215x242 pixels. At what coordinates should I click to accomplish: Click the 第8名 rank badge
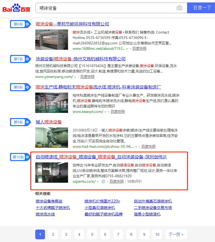click(x=20, y=87)
